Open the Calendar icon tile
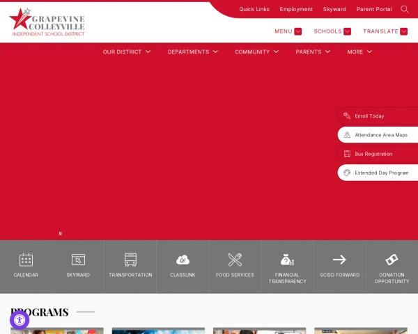The height and width of the screenshot is (334, 418). click(26, 260)
